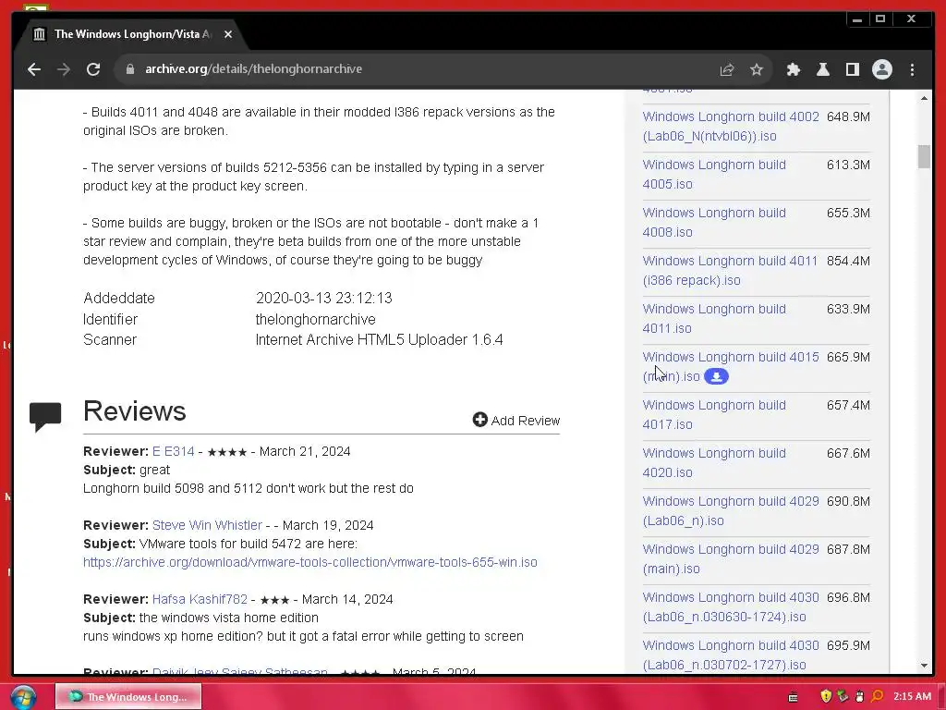Image resolution: width=946 pixels, height=710 pixels.
Task: Switch to The Windows Long... taskbar button
Action: coord(128,697)
